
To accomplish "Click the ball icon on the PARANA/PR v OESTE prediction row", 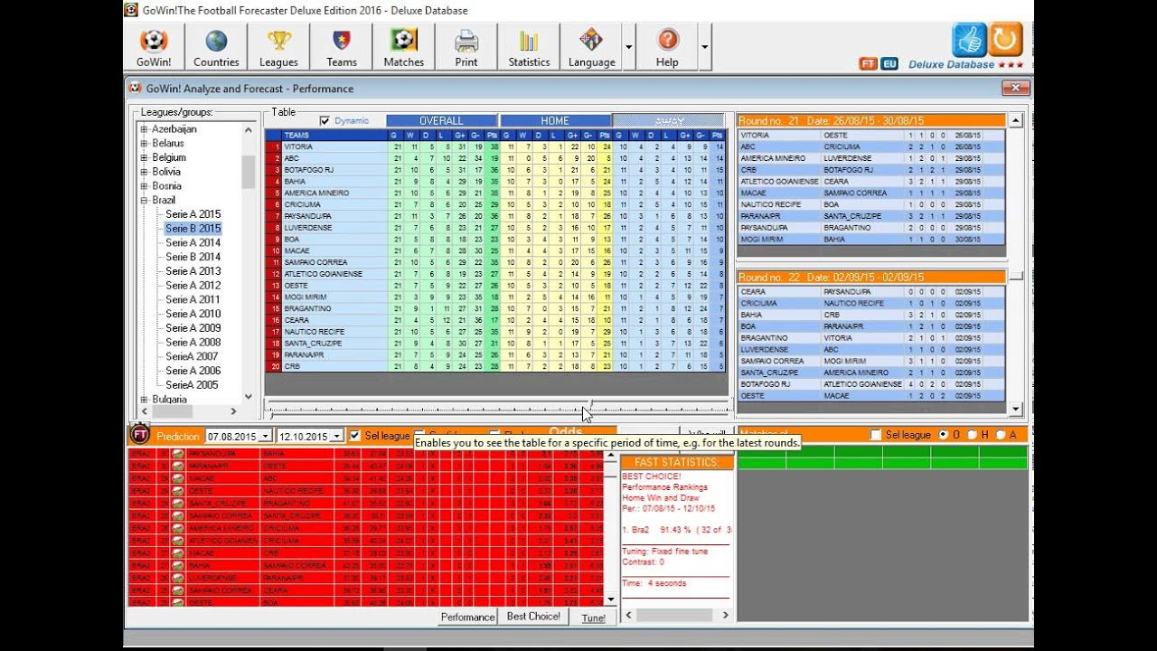I will 178,467.
